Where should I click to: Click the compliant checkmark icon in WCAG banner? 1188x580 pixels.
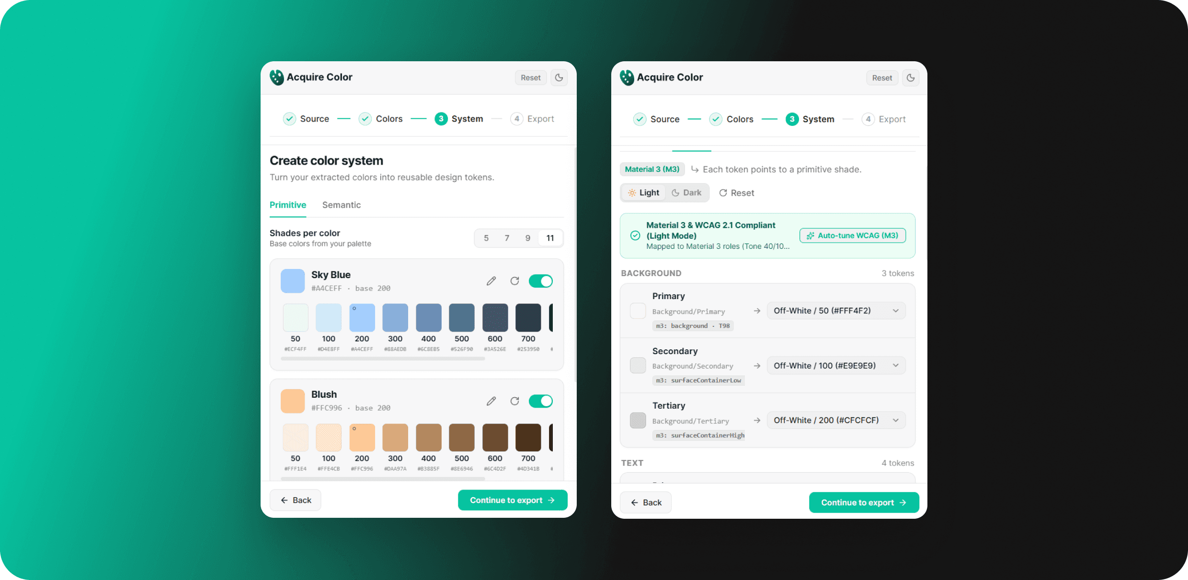click(635, 235)
